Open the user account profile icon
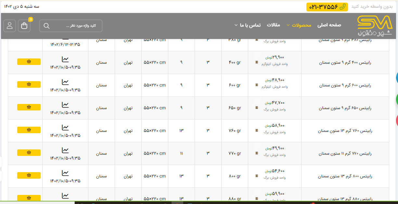Screen dimensions: 398x204 point(10,26)
